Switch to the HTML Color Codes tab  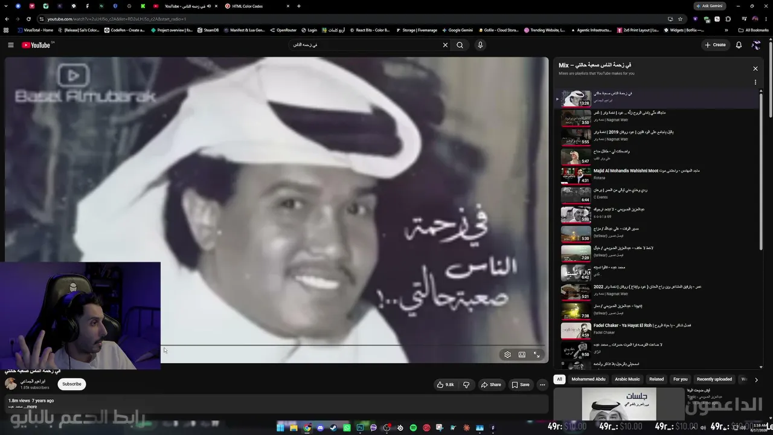click(258, 6)
